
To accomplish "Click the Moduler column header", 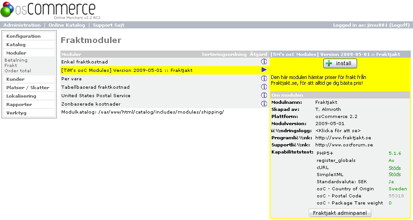I will tap(71, 55).
